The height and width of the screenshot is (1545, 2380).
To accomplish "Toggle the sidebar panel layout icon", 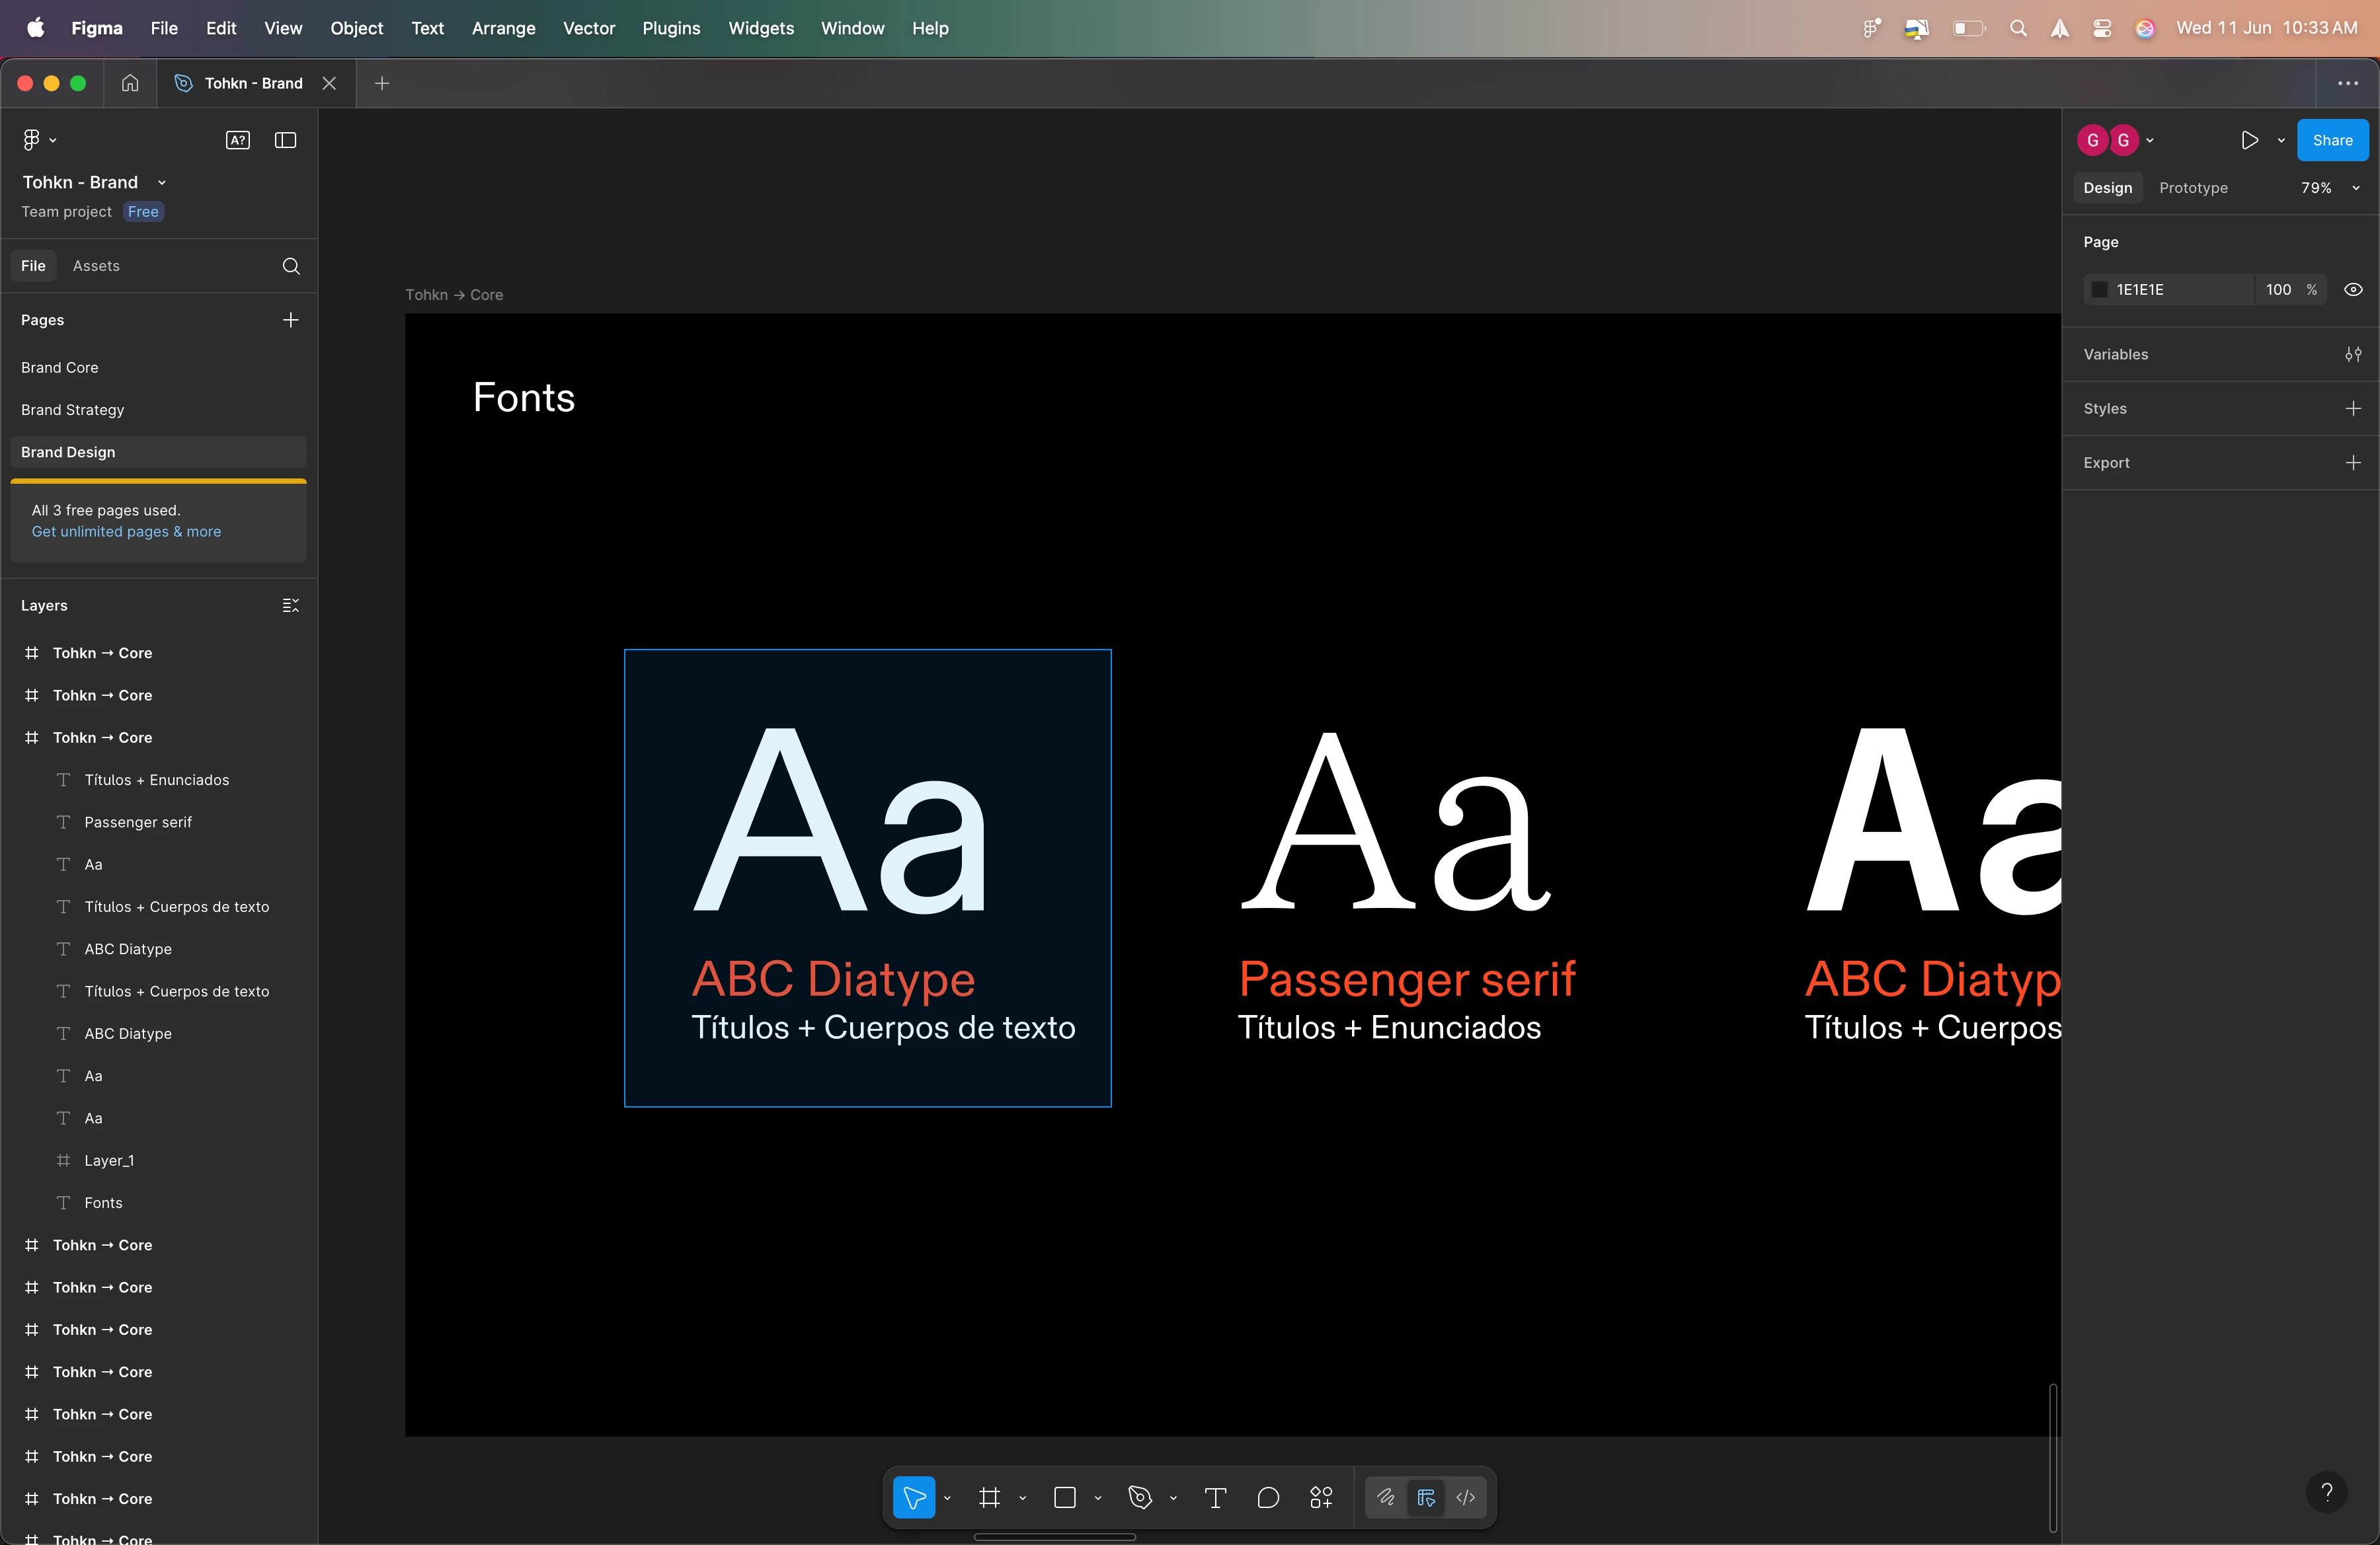I will coord(285,140).
